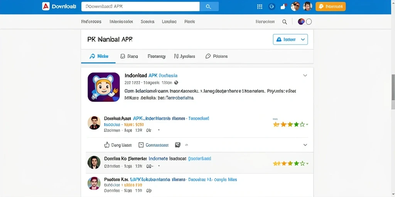Click the third reviewer avatar at bottom
The image size is (395, 197).
[x=94, y=183]
